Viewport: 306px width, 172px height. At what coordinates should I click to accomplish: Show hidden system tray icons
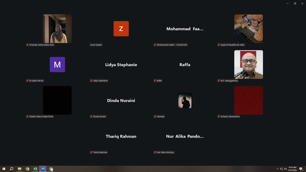[x=278, y=169]
